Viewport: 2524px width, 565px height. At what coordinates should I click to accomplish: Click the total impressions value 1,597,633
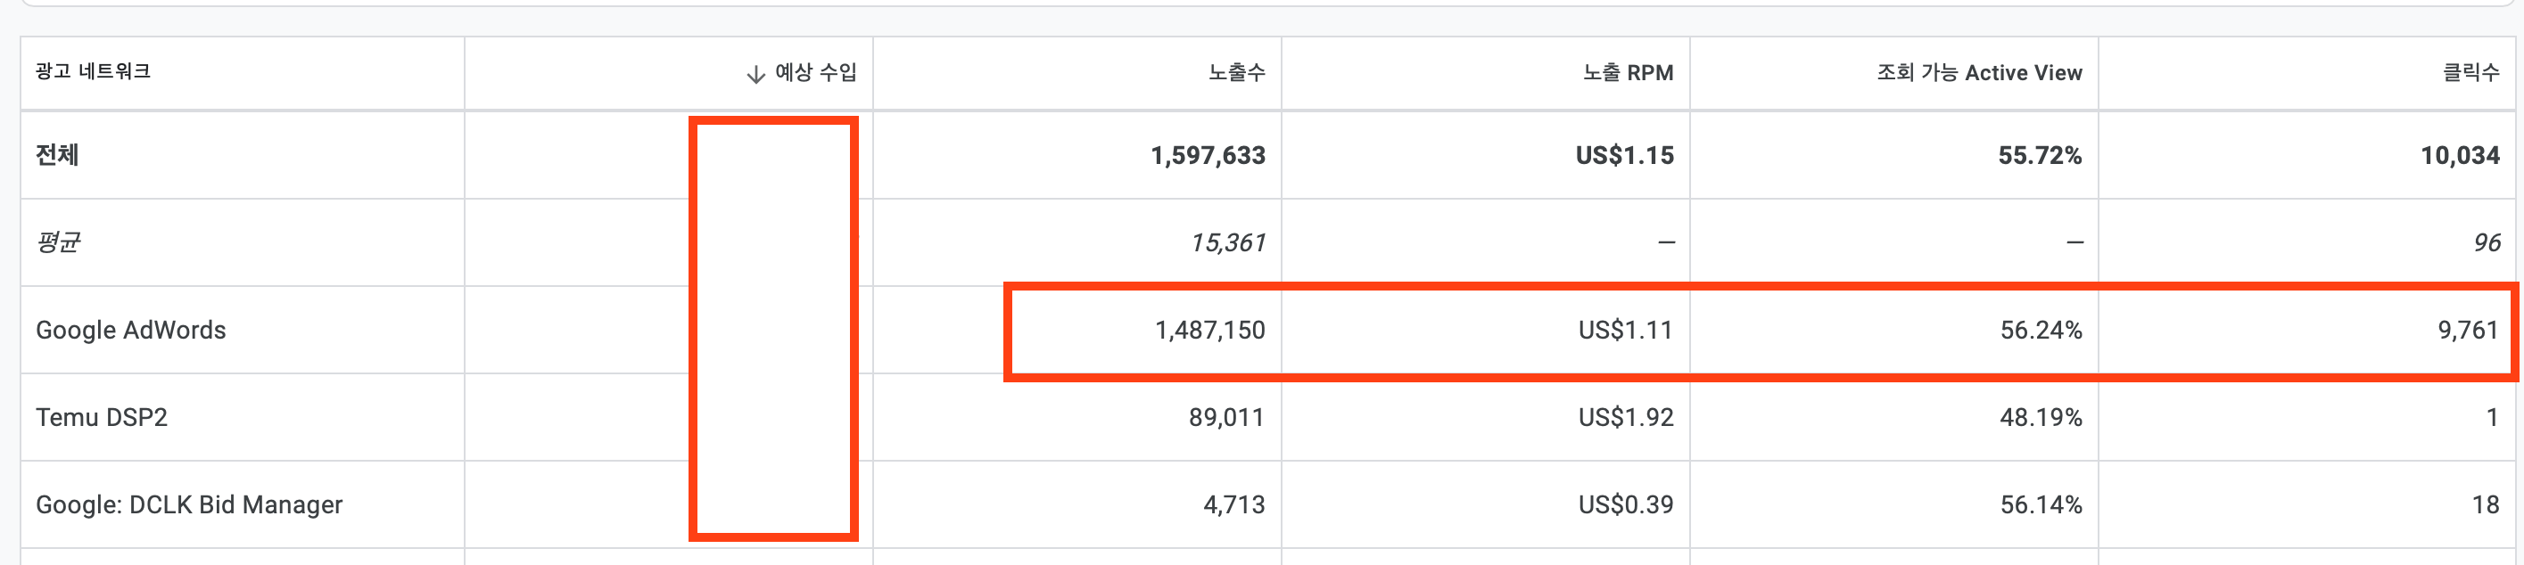point(1208,155)
